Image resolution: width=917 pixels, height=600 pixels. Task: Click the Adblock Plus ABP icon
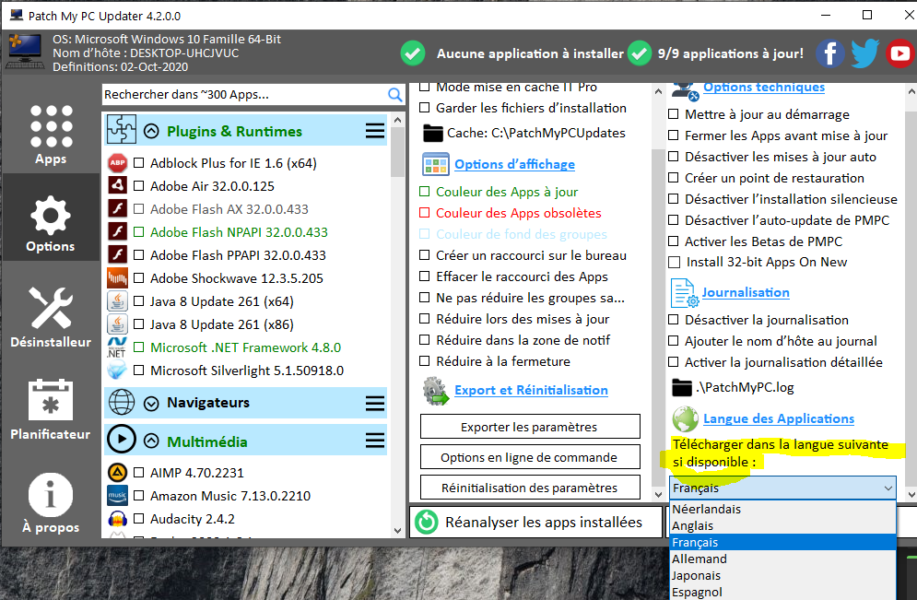(x=118, y=163)
